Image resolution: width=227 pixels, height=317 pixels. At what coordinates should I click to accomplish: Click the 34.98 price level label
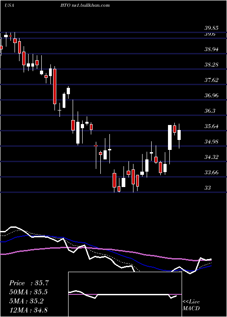click(x=212, y=142)
